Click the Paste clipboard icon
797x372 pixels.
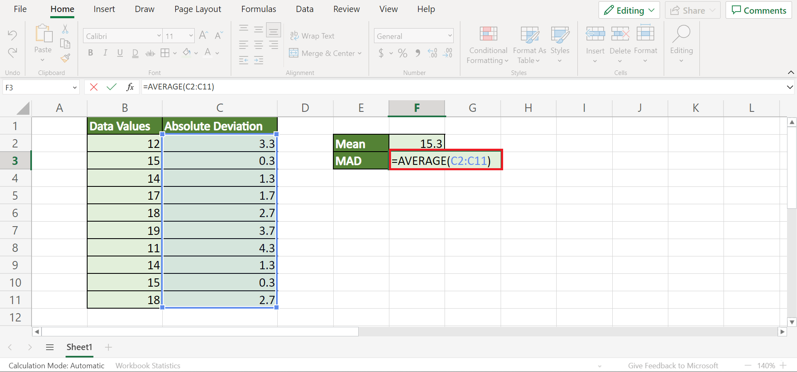click(43, 34)
